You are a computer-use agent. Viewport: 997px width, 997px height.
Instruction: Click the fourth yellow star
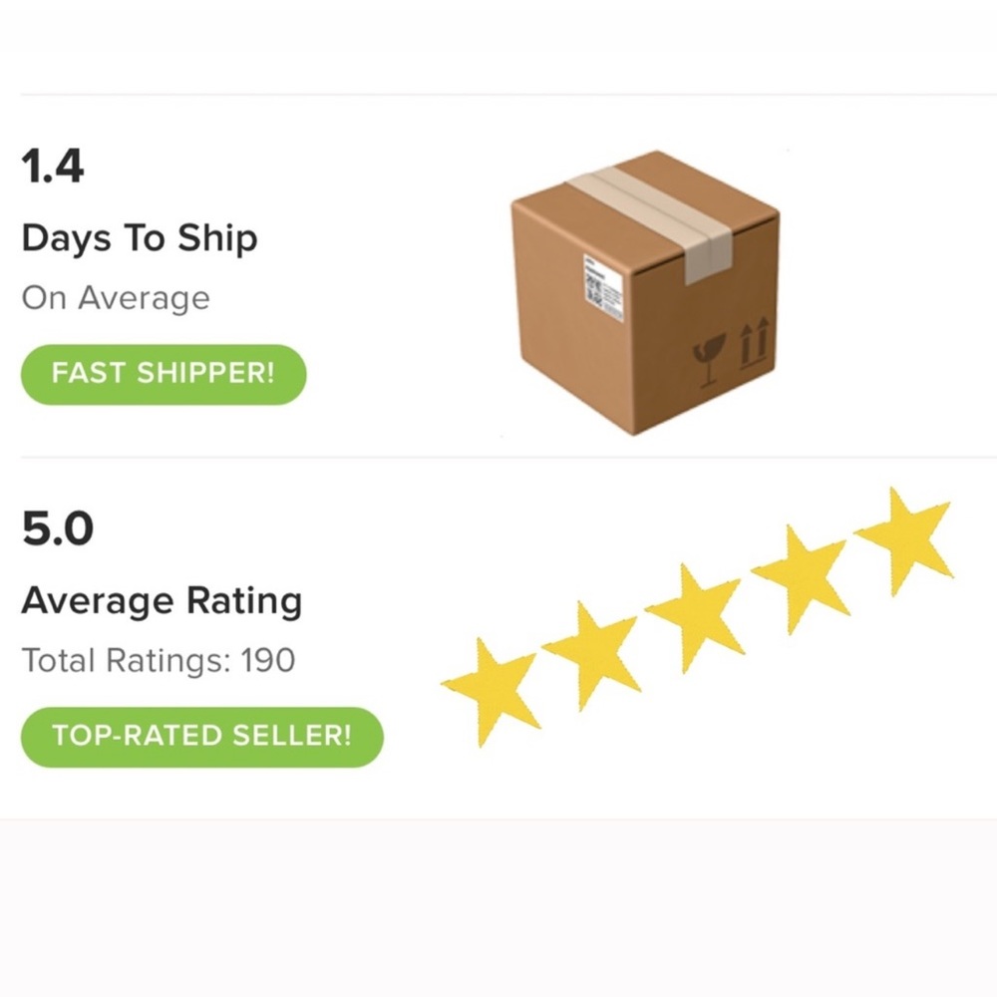coord(802,578)
